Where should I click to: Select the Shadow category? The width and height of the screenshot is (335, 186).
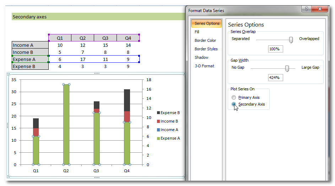pyautogui.click(x=201, y=57)
